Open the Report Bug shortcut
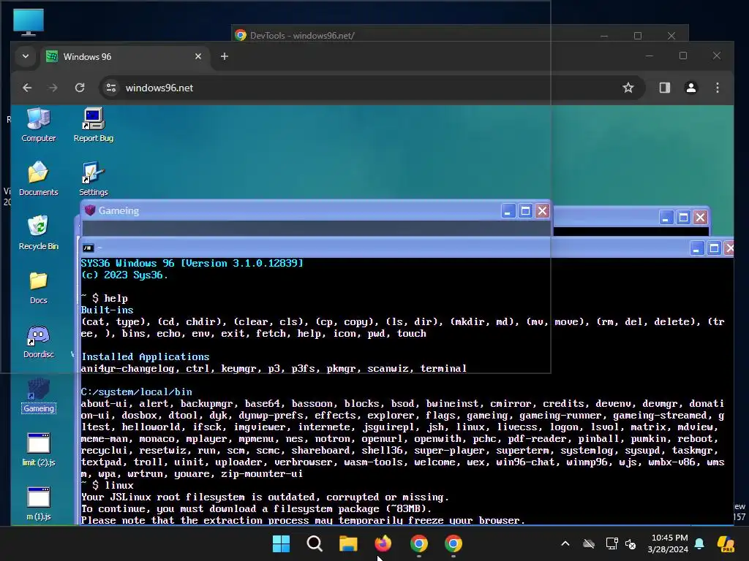 tap(94, 125)
